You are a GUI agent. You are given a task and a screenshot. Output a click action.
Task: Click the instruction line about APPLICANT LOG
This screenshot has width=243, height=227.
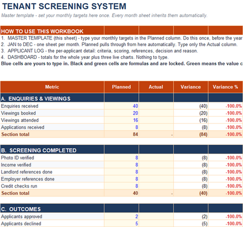pos(99,51)
